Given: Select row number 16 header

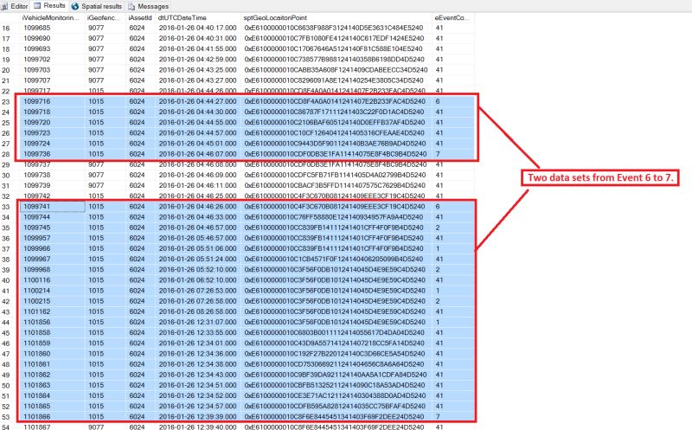Looking at the screenshot, I should tap(6, 28).
